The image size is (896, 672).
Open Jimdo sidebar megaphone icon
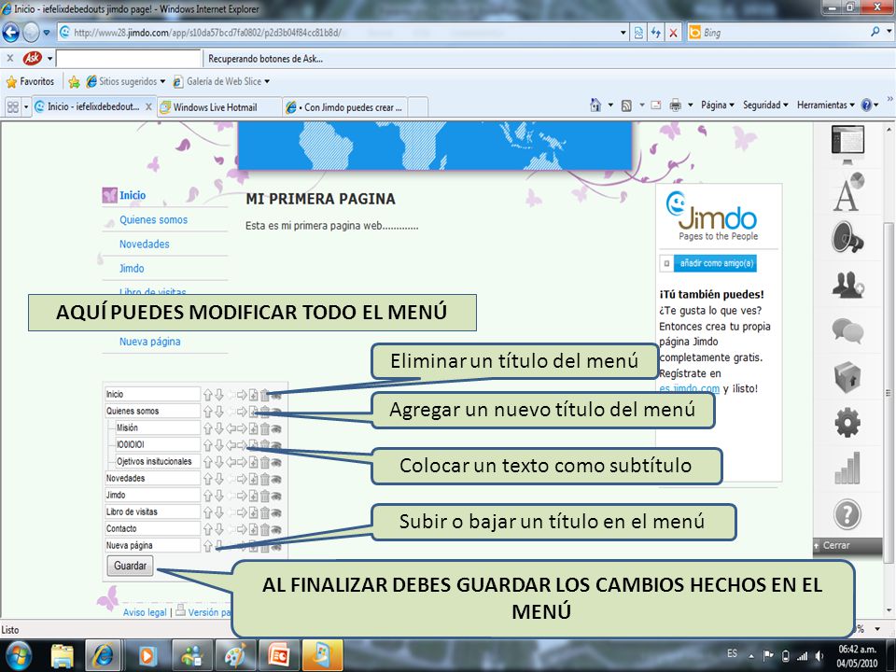point(847,237)
